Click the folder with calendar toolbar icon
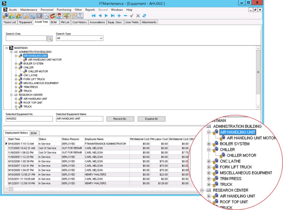Viewport: 283px width, 210px height. [x=73, y=16]
